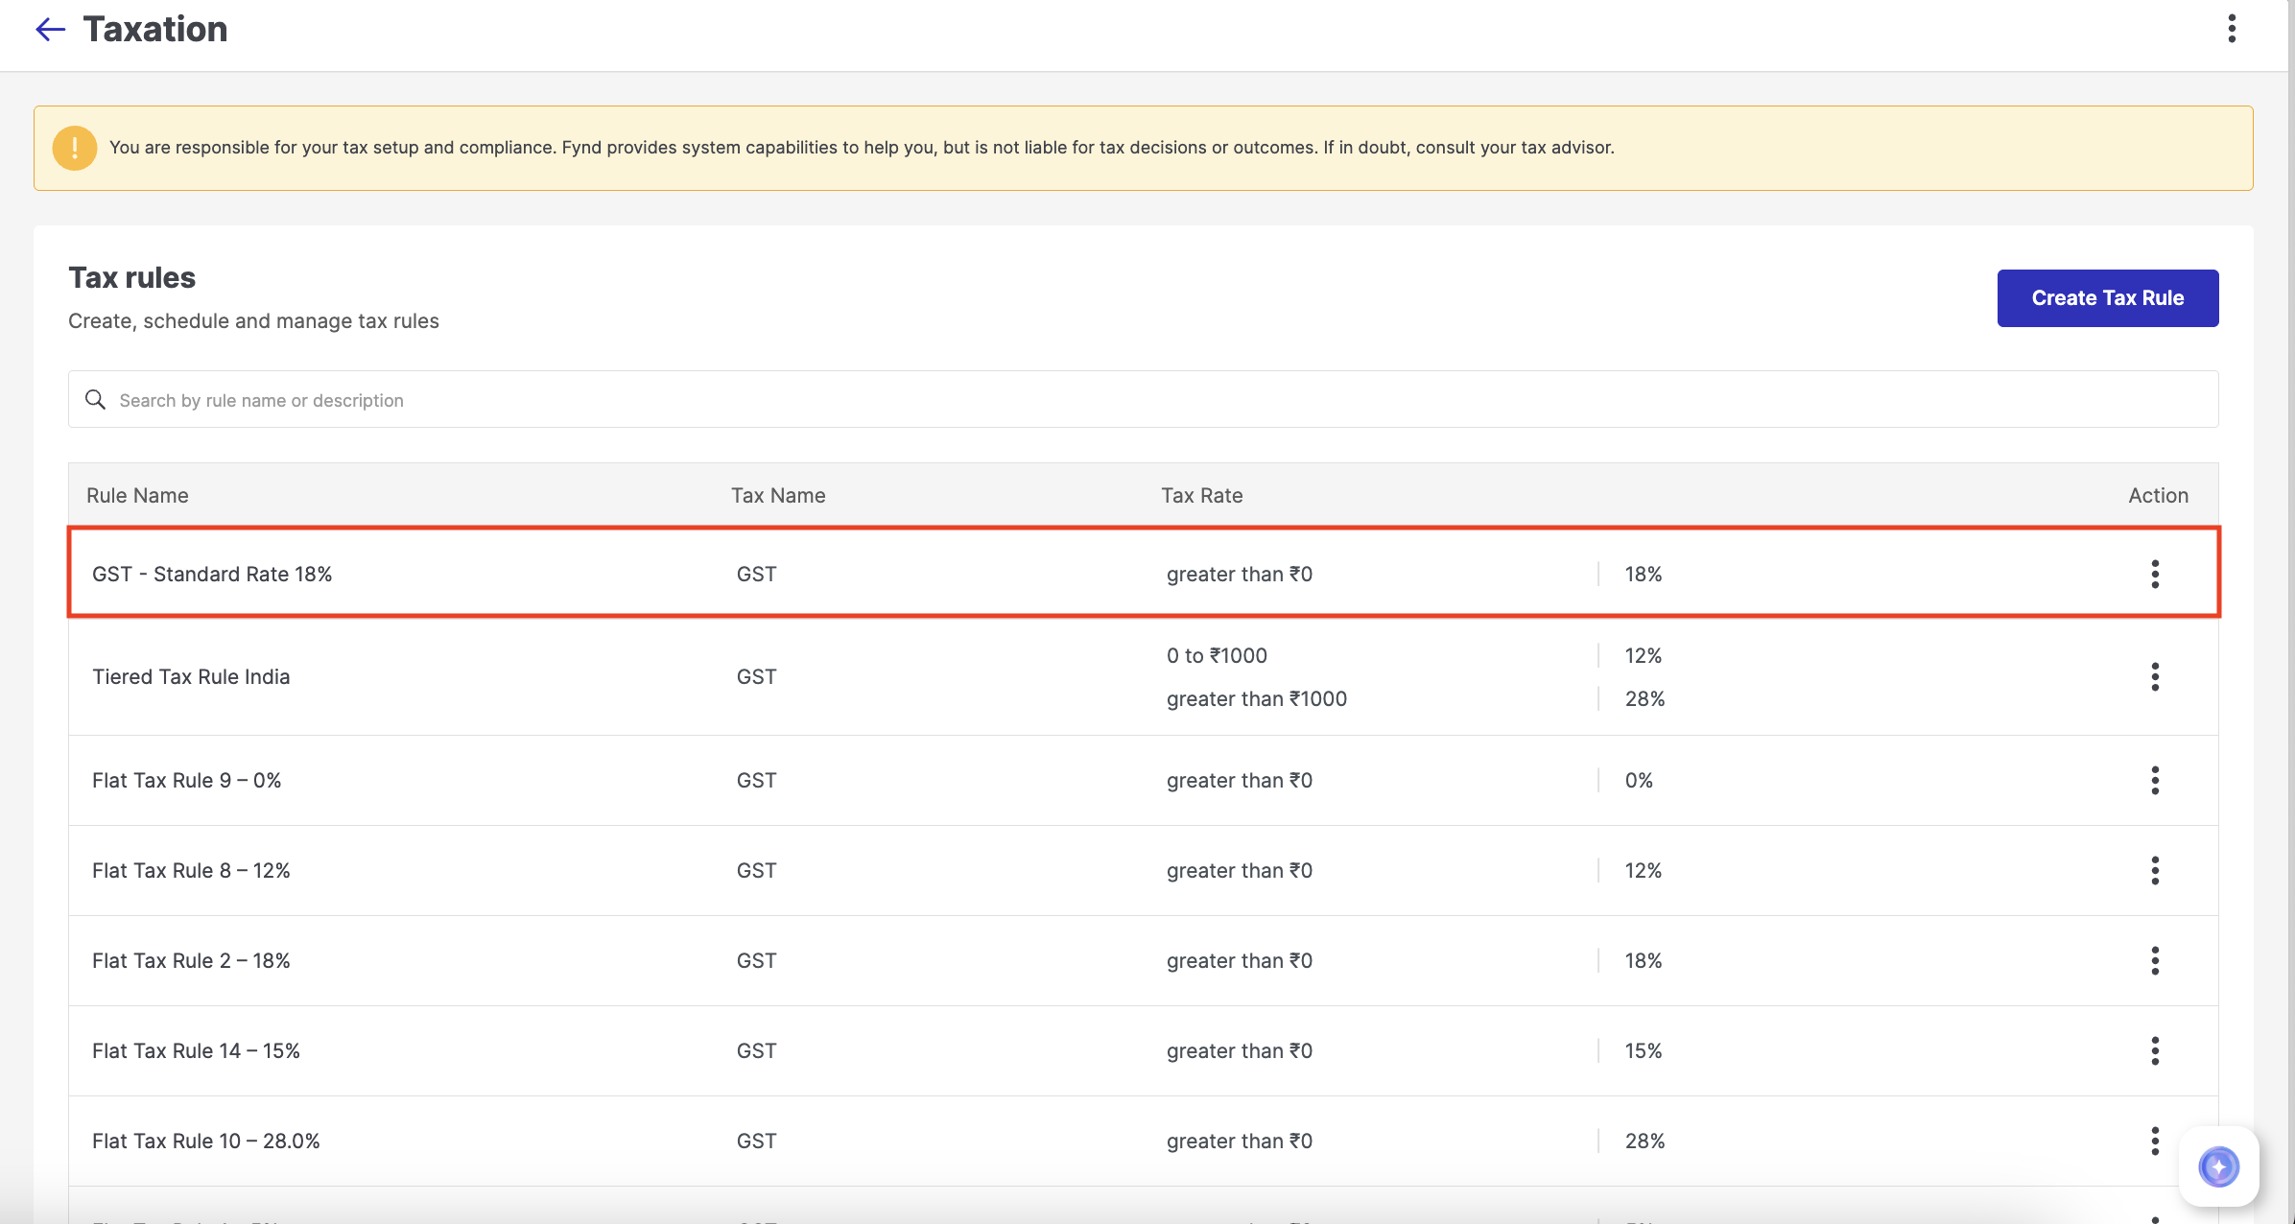Image resolution: width=2295 pixels, height=1224 pixels.
Task: Open actions for Flat Tax Rule 2 – 18%
Action: (2155, 960)
